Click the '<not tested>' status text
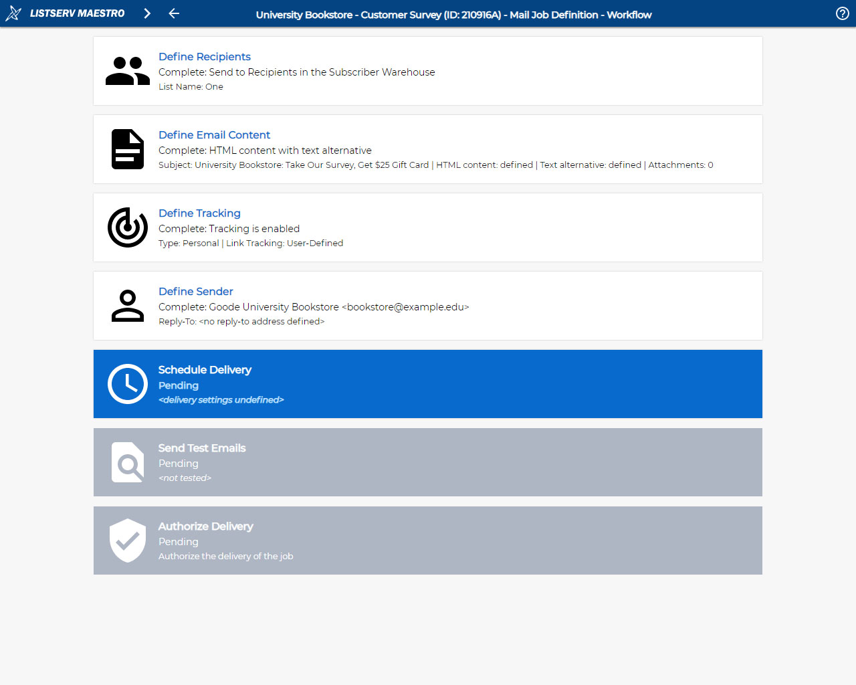The height and width of the screenshot is (685, 856). pos(185,478)
